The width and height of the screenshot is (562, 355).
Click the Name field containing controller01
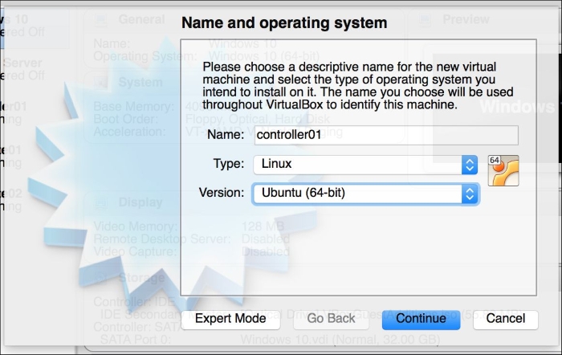click(386, 135)
